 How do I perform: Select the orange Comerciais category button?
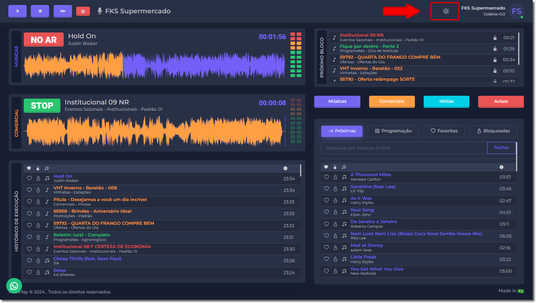coord(392,102)
